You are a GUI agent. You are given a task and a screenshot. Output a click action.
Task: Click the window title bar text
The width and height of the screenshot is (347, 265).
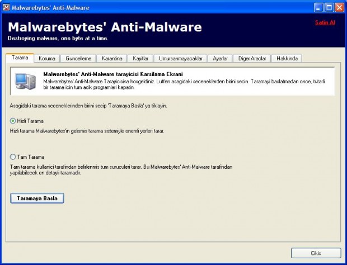(x=50, y=8)
